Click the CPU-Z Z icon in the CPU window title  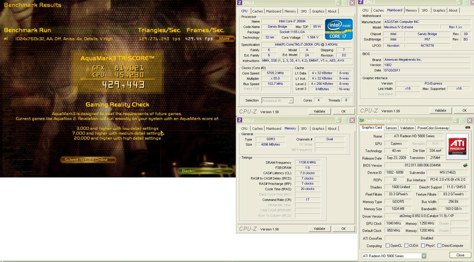click(x=239, y=3)
